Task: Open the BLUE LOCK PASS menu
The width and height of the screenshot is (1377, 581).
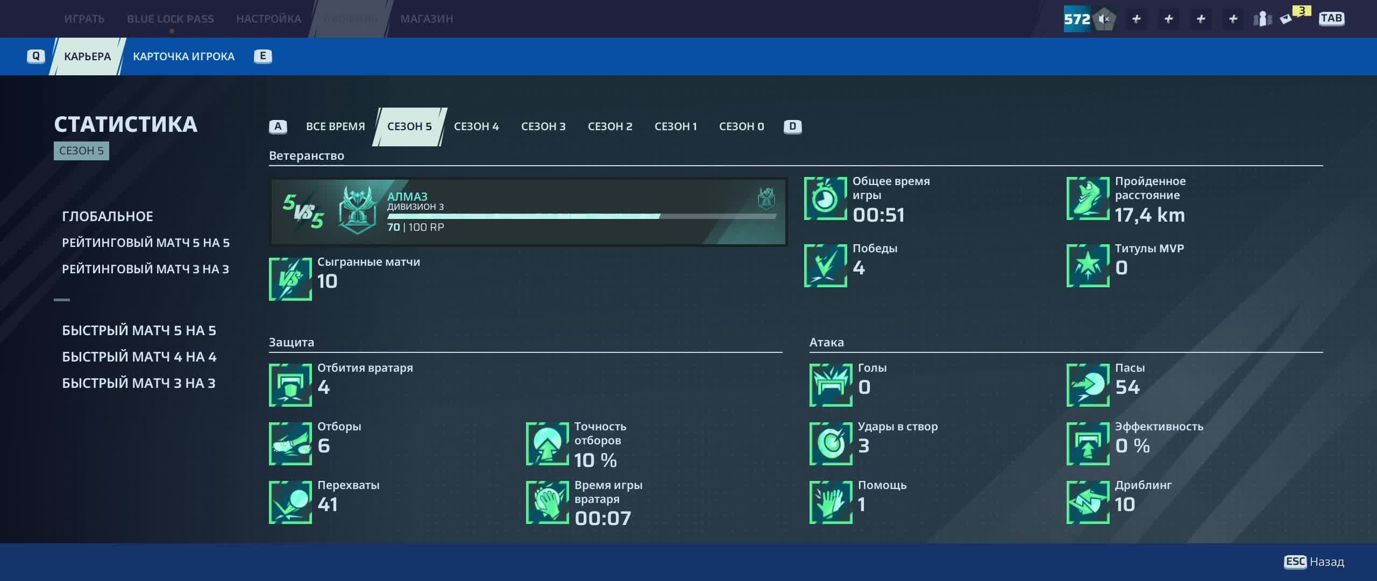Action: (x=171, y=19)
